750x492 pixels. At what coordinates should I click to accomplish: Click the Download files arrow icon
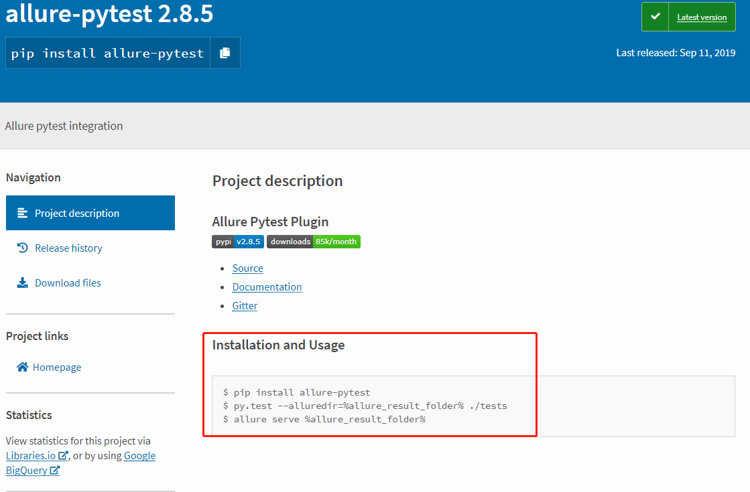tap(23, 282)
